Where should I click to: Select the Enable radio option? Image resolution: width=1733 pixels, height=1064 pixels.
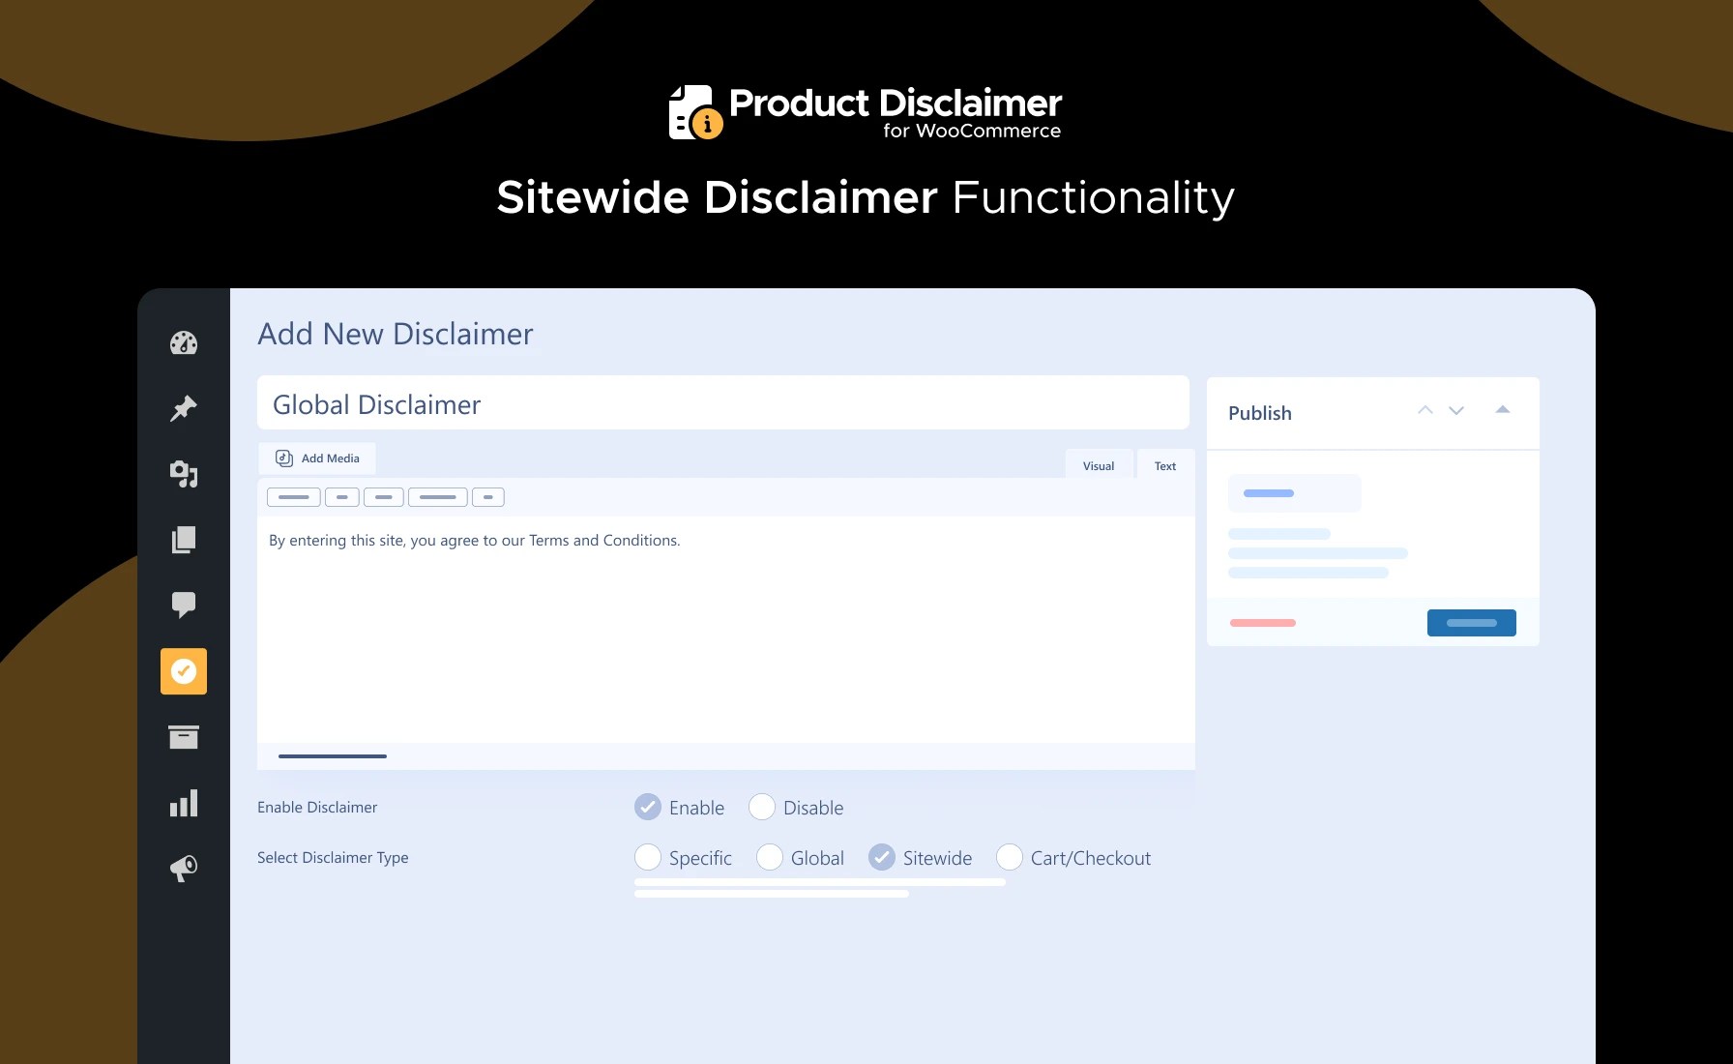648,807
